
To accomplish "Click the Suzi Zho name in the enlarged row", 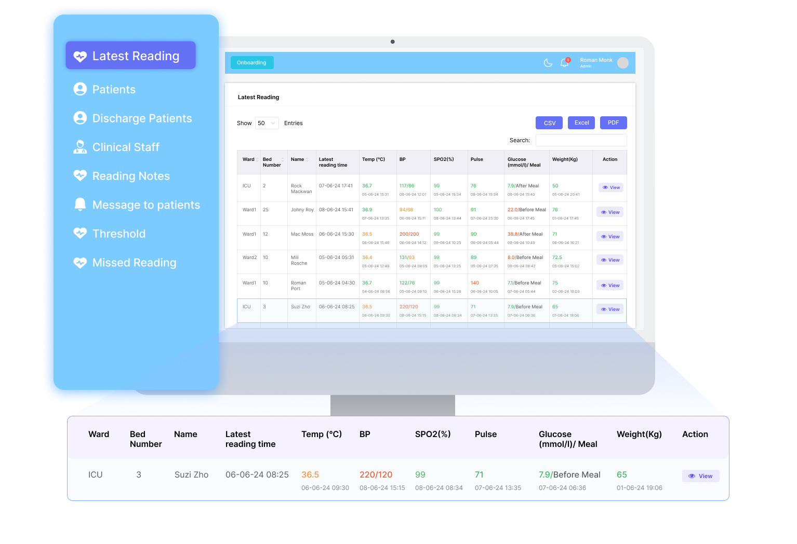I will [x=191, y=474].
